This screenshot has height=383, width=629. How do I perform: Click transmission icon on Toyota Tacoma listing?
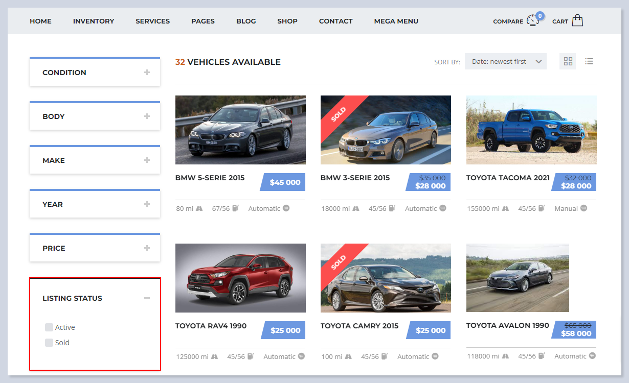pos(583,208)
